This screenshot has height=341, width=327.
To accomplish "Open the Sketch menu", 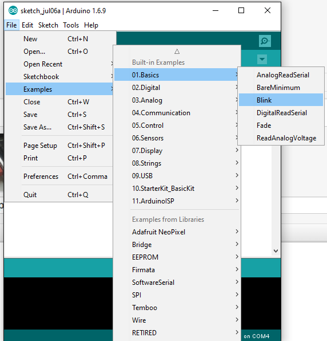I will [48, 25].
